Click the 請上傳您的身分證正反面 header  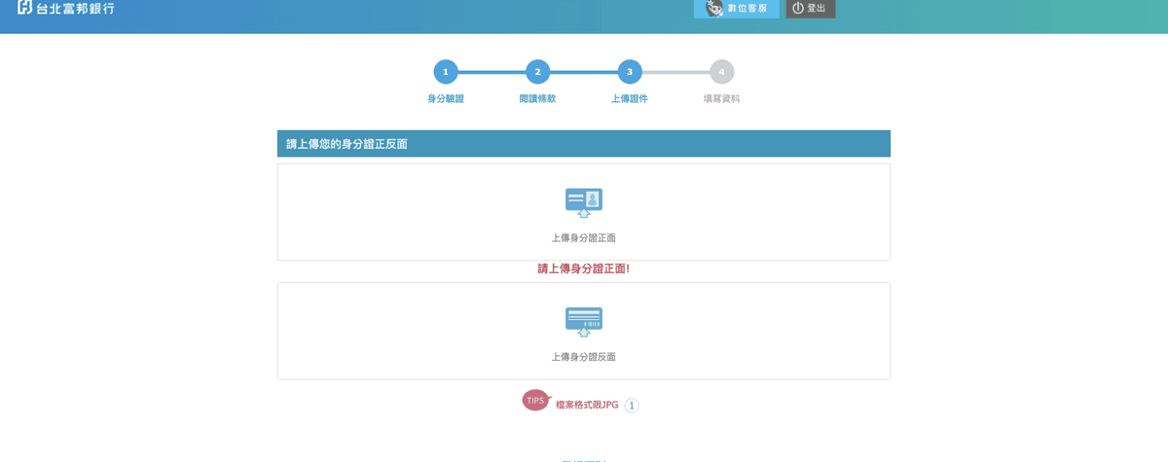[x=584, y=144]
